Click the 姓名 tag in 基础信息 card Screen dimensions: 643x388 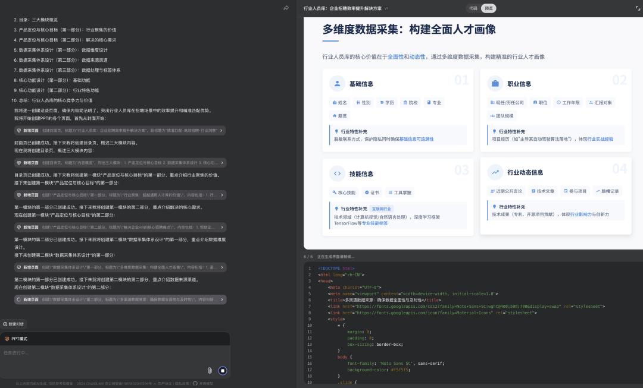coord(339,103)
